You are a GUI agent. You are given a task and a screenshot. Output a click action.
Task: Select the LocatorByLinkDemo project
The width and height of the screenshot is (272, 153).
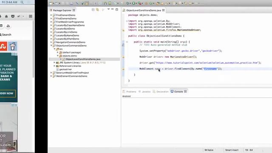[67, 32]
